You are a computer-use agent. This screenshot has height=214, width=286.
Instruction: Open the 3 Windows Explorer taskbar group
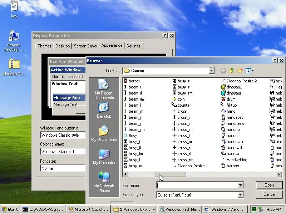coord(134,209)
